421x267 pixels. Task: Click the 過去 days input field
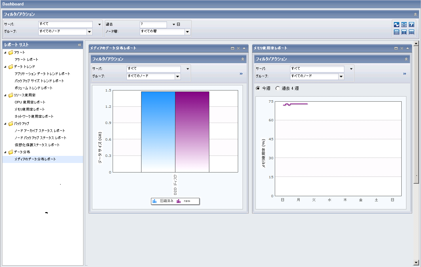pos(153,24)
